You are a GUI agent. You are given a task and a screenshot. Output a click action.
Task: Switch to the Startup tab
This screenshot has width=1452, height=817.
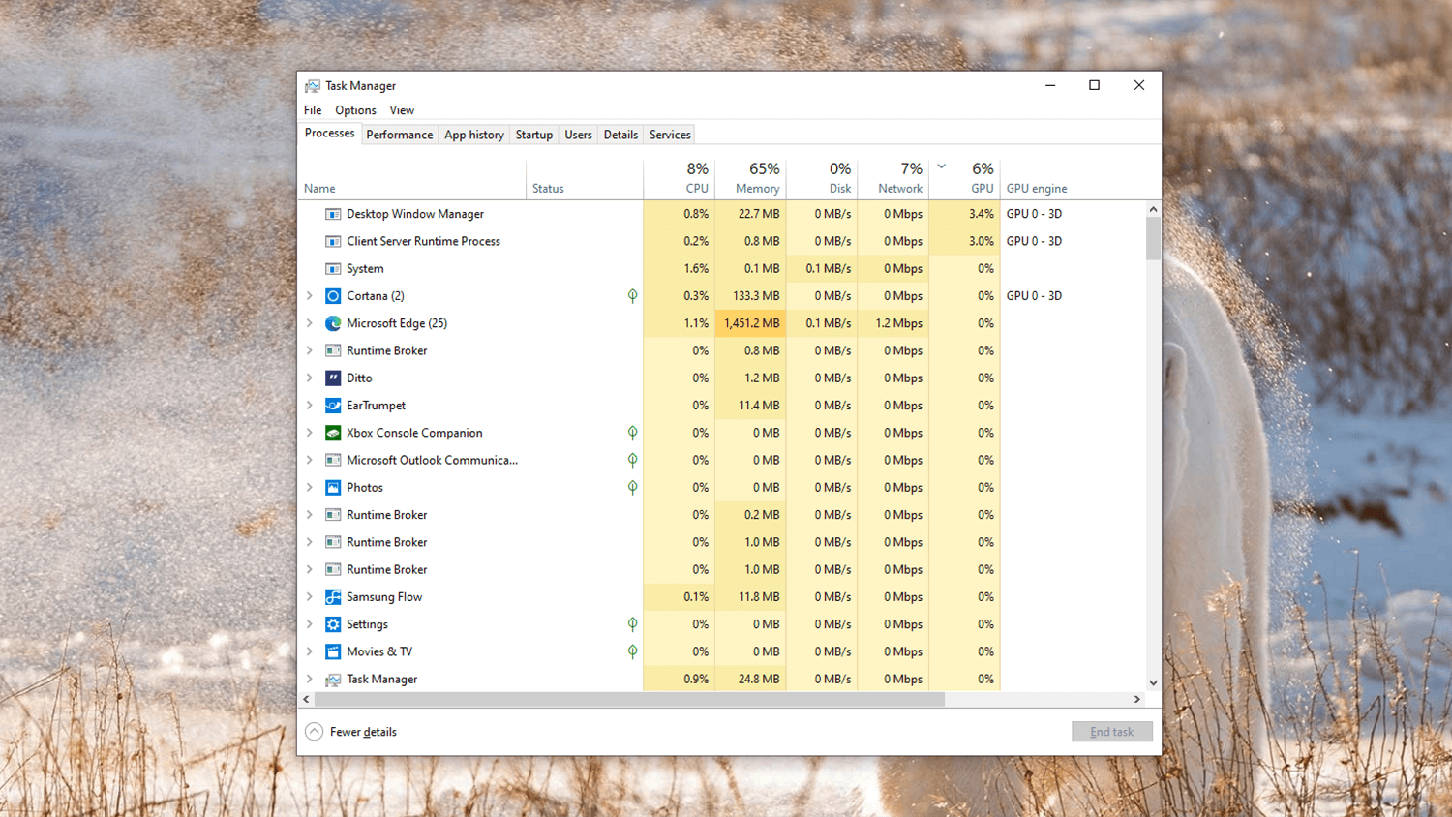click(534, 135)
